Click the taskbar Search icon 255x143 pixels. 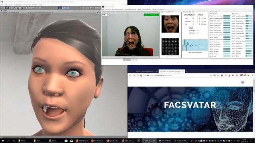(8, 141)
